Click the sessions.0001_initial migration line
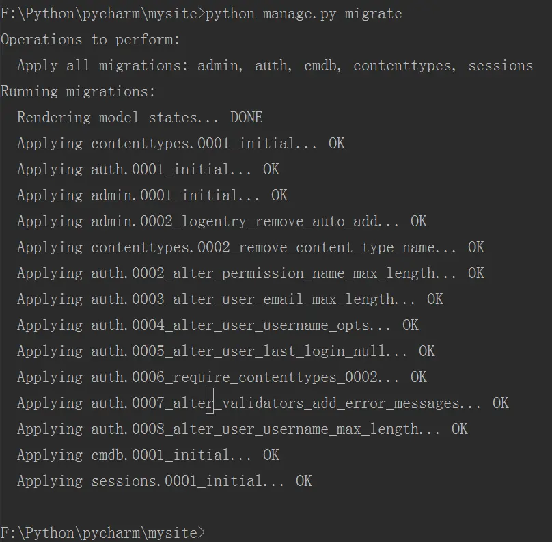This screenshot has height=542, width=552. pos(165,481)
